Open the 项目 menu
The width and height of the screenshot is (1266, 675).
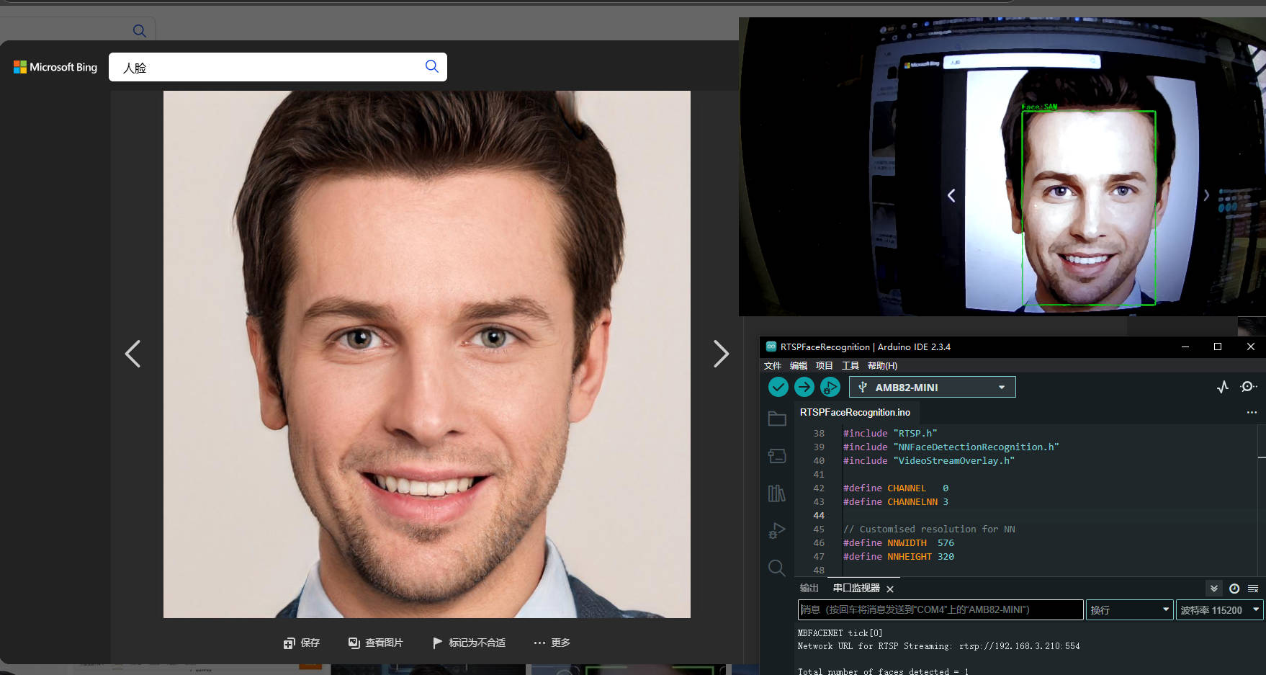point(825,366)
